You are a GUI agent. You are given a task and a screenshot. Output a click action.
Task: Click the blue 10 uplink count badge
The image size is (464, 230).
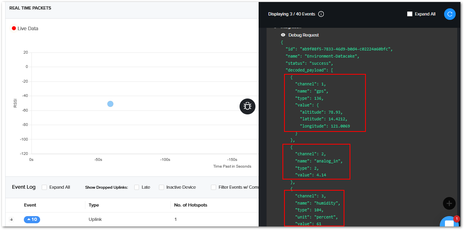coord(32,219)
